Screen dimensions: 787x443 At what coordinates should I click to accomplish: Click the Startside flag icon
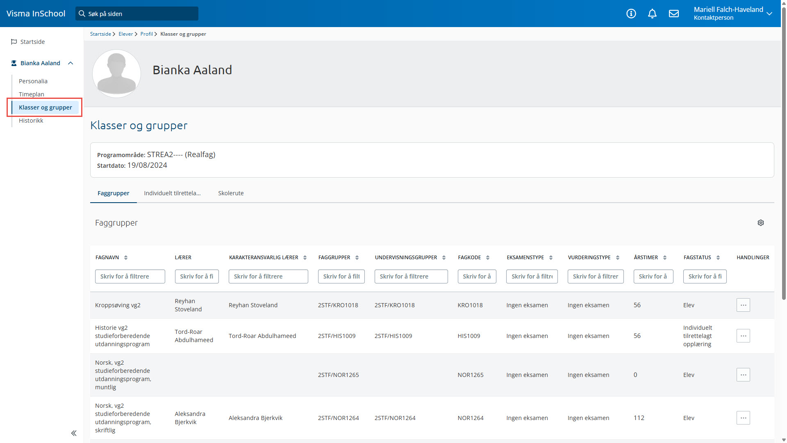tap(14, 42)
